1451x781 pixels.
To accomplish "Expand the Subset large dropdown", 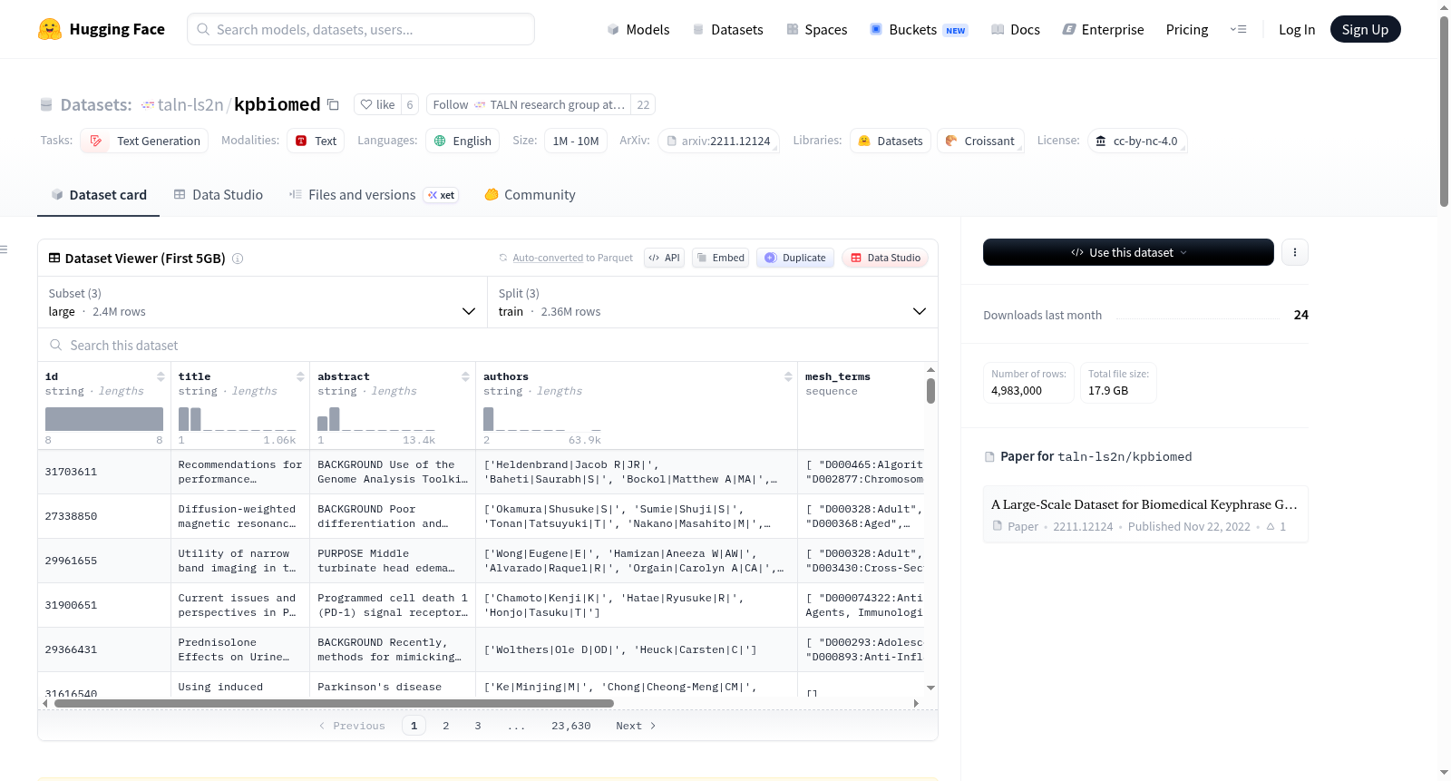I will [x=263, y=302].
